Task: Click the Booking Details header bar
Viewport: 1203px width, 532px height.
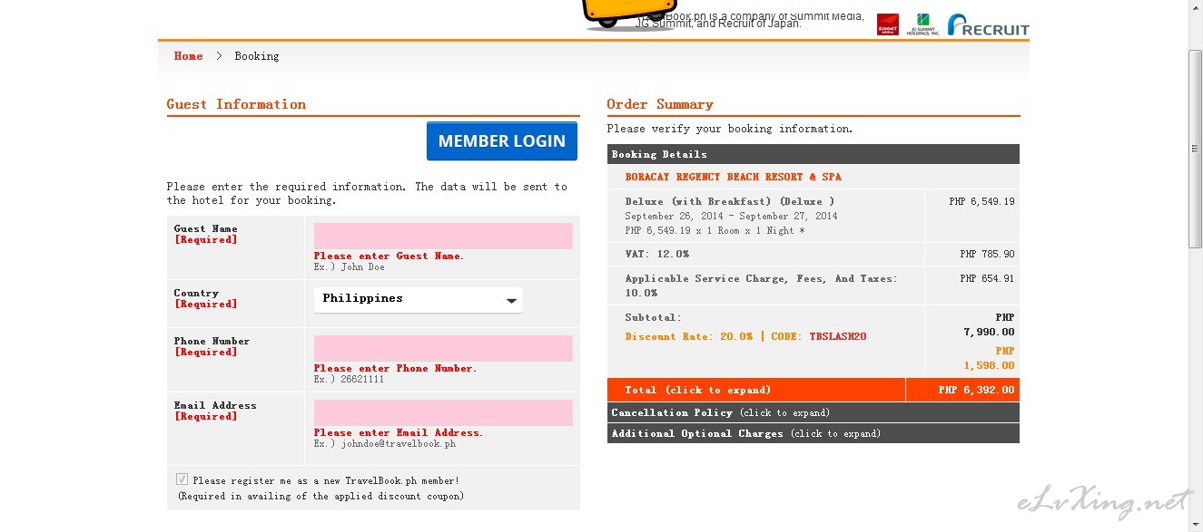Action: point(814,154)
